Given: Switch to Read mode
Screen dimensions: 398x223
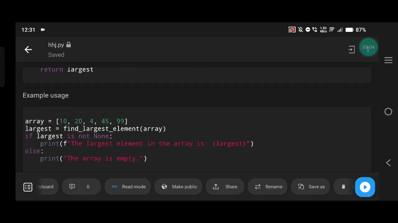Looking at the screenshot, I should 127,187.
